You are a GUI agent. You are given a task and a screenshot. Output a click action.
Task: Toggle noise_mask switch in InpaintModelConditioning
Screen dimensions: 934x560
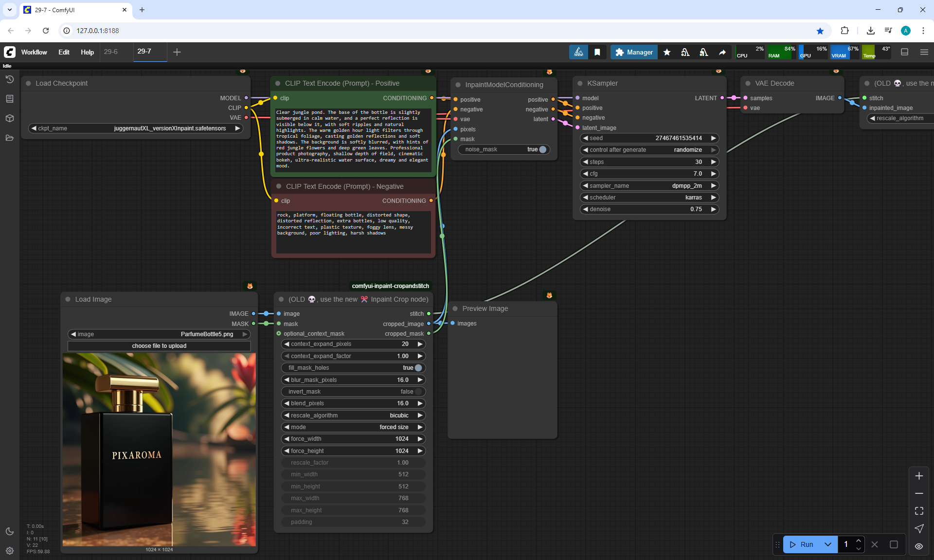click(542, 149)
